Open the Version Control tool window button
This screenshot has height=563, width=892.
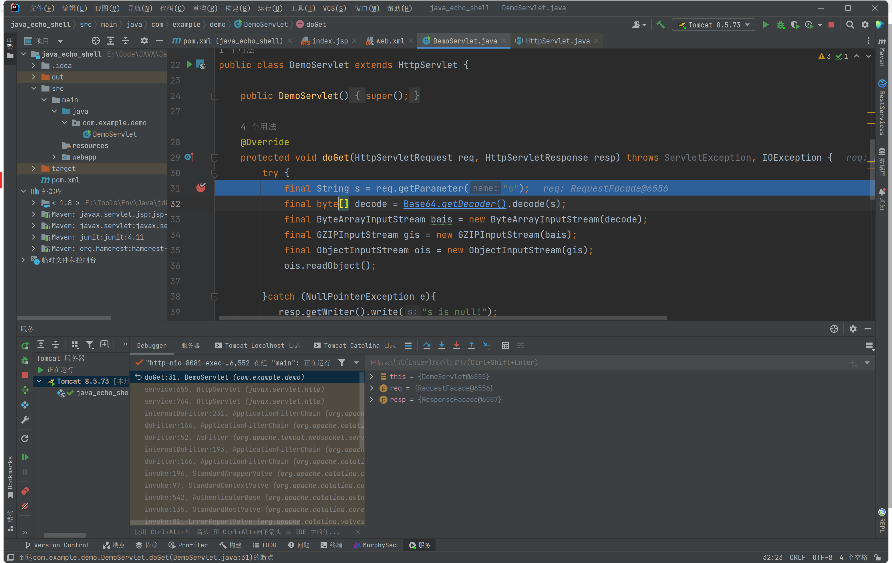tap(57, 545)
